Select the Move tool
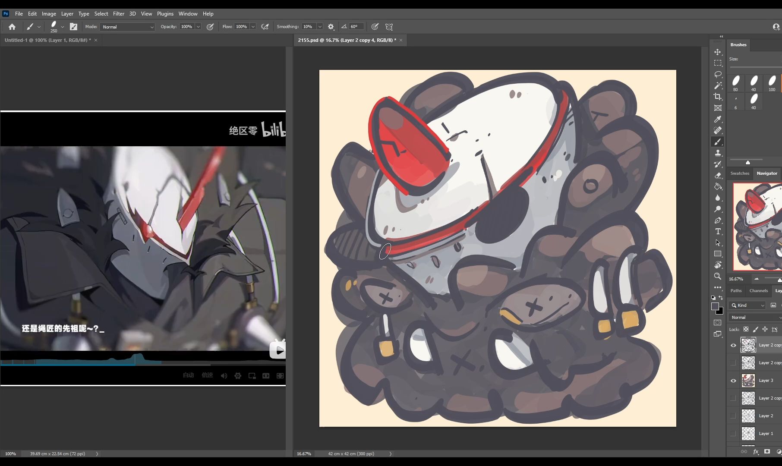Viewport: 782px width, 466px height. click(x=718, y=52)
